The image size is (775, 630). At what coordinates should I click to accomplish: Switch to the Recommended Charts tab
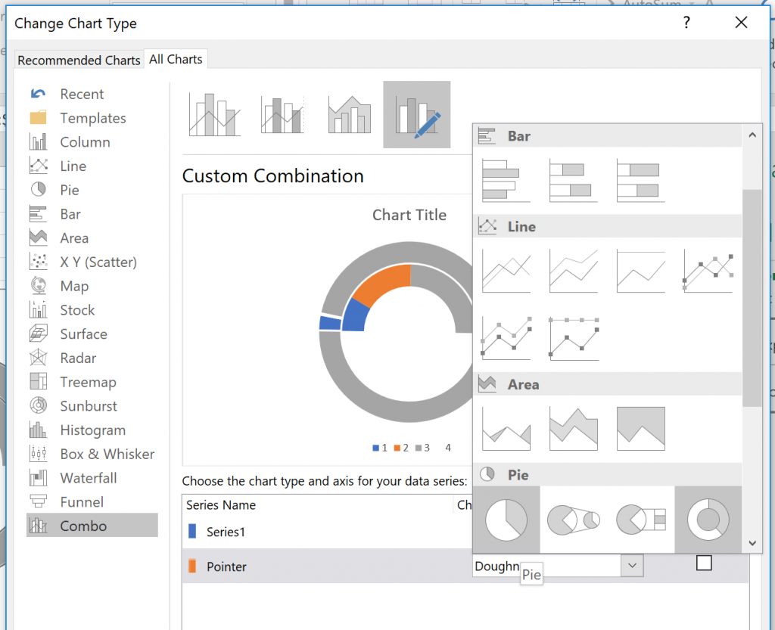click(79, 61)
